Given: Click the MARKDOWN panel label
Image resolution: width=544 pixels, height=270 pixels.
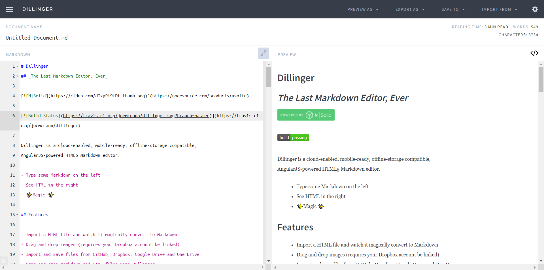Looking at the screenshot, I should pos(18,55).
